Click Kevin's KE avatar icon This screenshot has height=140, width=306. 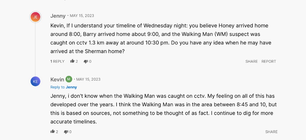[35, 81]
